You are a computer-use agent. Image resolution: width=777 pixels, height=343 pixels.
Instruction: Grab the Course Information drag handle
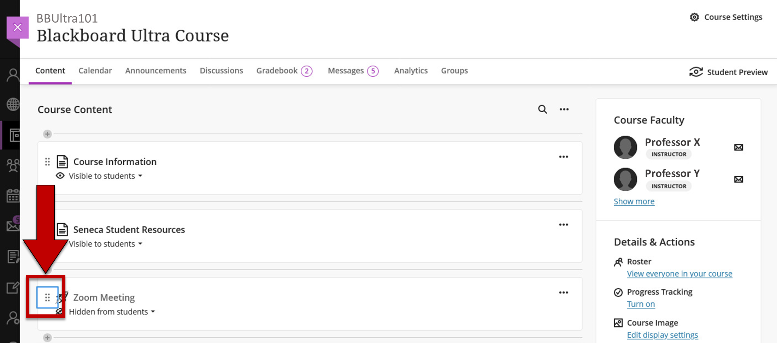tap(47, 162)
